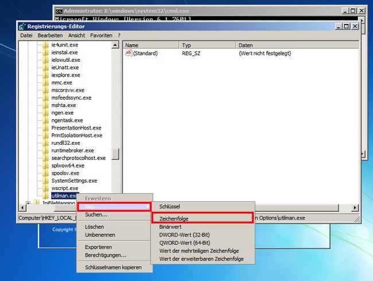
Task: Click the ieinstal.exe folder icon
Action: [x=46, y=53]
